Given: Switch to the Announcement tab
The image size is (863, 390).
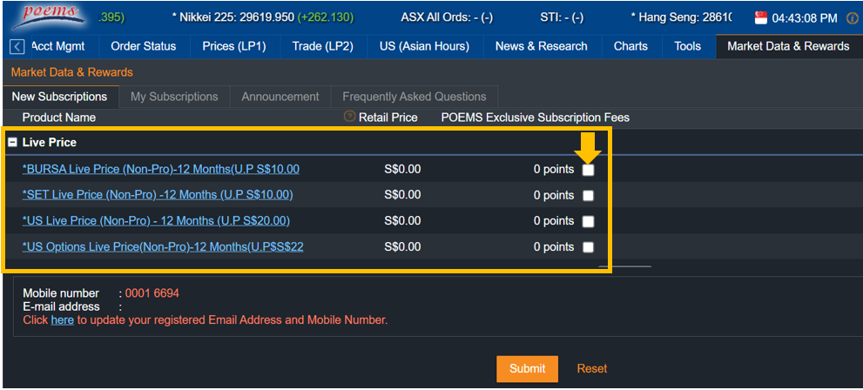Looking at the screenshot, I should (x=280, y=97).
